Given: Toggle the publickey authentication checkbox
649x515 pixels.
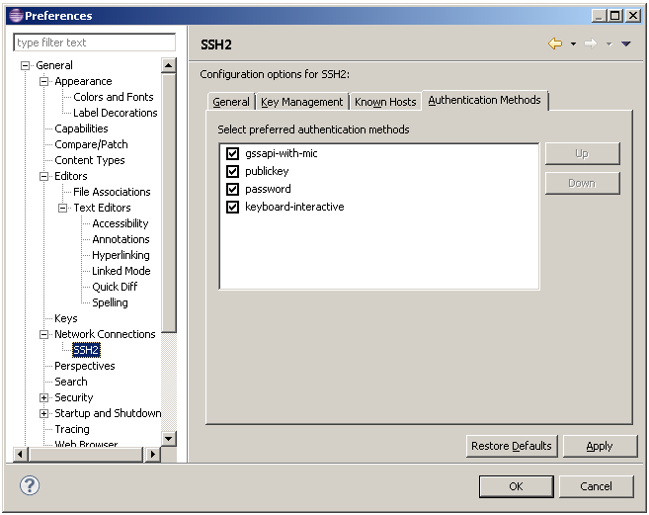Looking at the screenshot, I should pos(233,171).
